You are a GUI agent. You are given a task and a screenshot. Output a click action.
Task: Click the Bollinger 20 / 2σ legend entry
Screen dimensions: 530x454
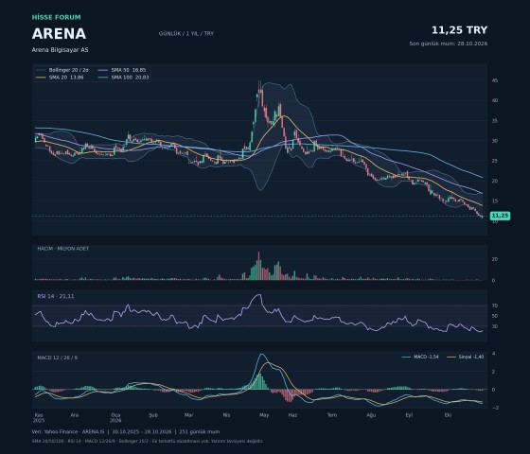(62, 70)
